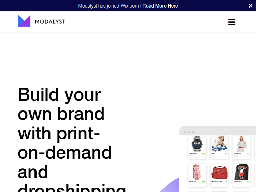Click 'Modalyst has joined Wix.com' banner text
The width and height of the screenshot is (256, 192).
(108, 6)
